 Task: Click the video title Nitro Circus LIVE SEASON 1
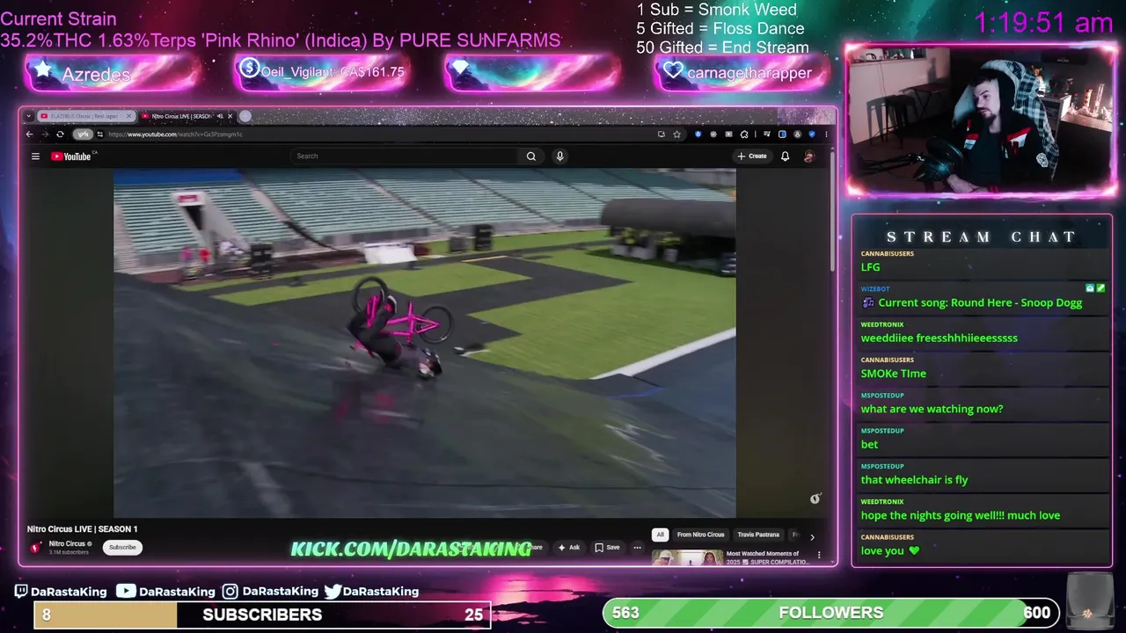(83, 529)
